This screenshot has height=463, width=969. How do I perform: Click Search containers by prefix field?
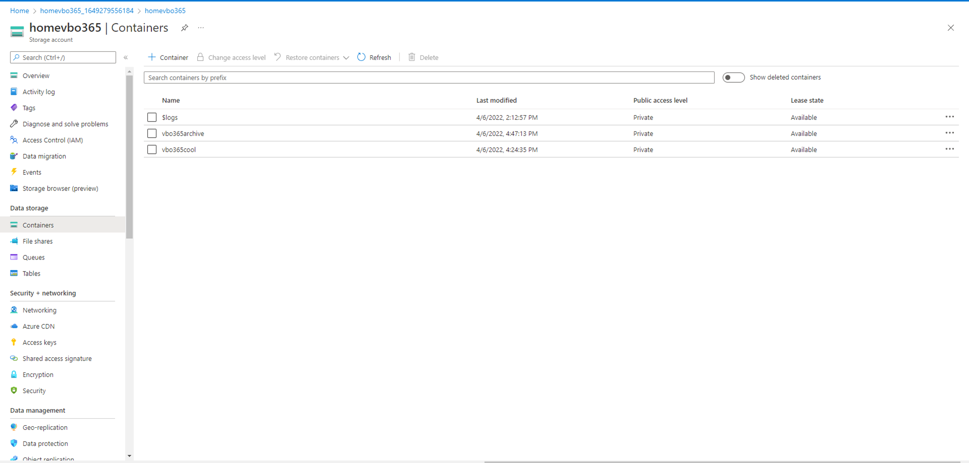tap(429, 78)
